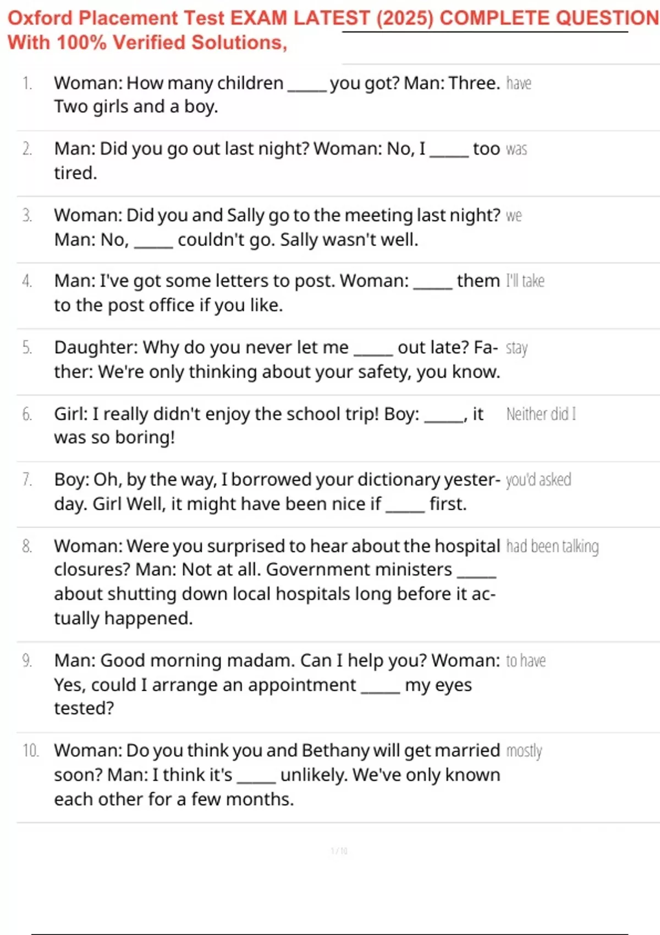Click the answer 'had been talking'
Image resolution: width=660 pixels, height=935 pixels.
pos(553,546)
